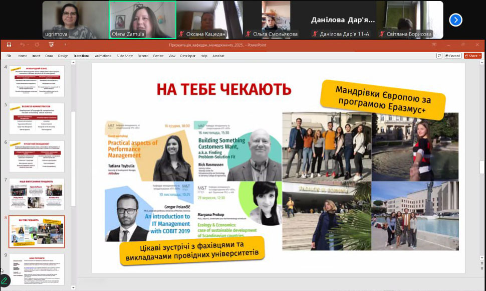The width and height of the screenshot is (486, 291).
Task: Click the green annotation pencil icon
Action: click(5, 281)
